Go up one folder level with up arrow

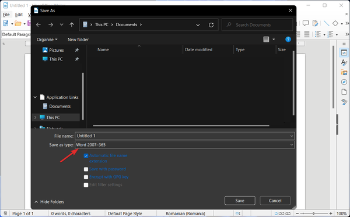(72, 24)
